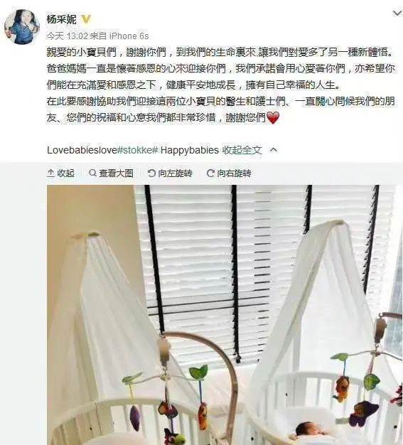Click the Lovebabieslove caption text
403x445 pixels.
click(82, 150)
